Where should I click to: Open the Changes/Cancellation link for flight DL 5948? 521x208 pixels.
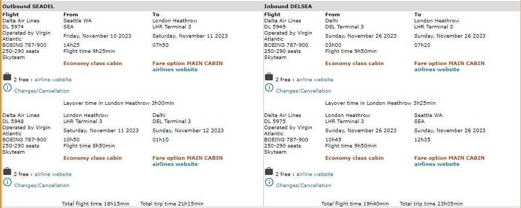pyautogui.click(x=42, y=186)
